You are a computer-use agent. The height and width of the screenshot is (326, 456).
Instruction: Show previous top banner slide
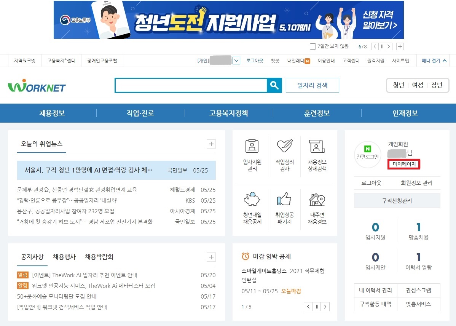point(375,46)
